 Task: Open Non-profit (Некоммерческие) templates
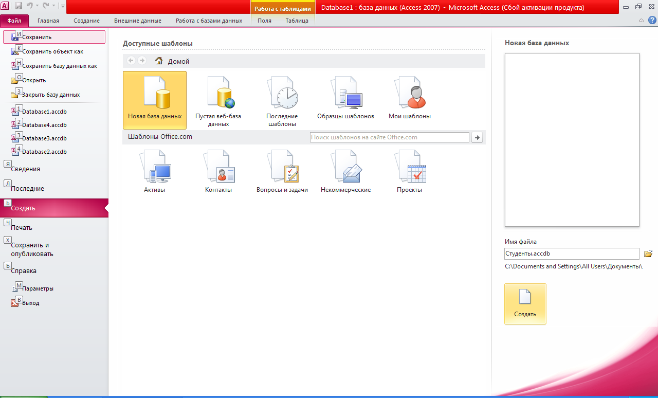[x=345, y=172]
